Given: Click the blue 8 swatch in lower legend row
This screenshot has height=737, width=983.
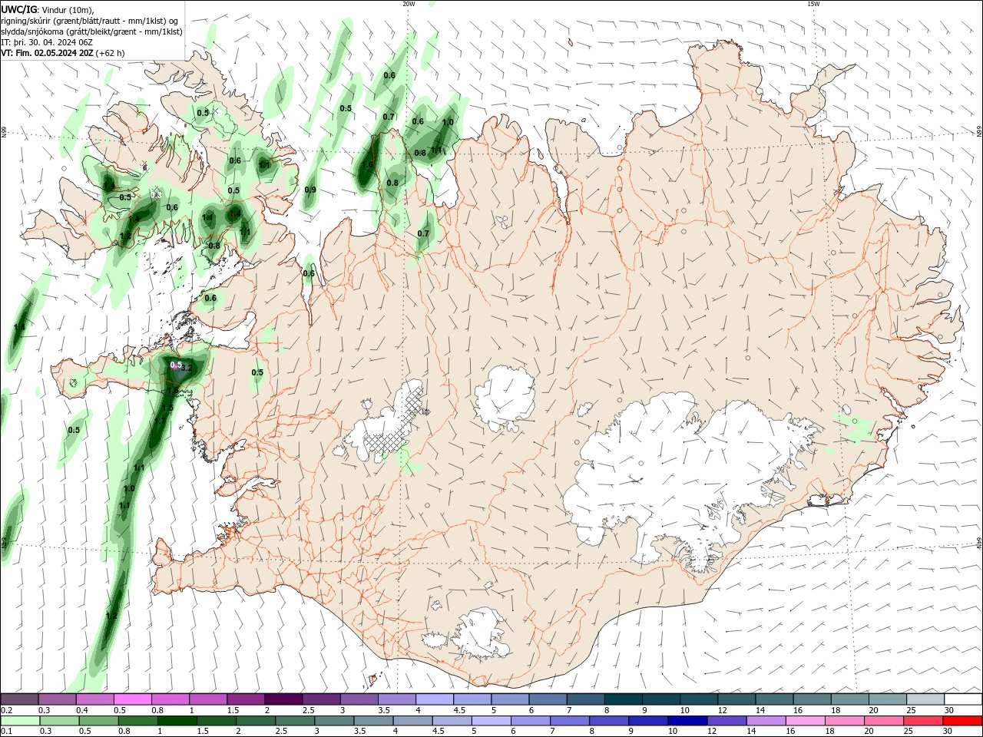Looking at the screenshot, I should 609,721.
